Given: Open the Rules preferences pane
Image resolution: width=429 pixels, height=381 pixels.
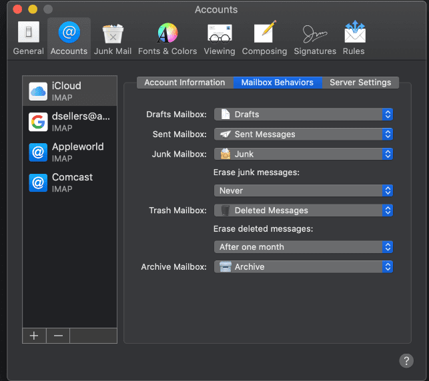Looking at the screenshot, I should pyautogui.click(x=354, y=39).
